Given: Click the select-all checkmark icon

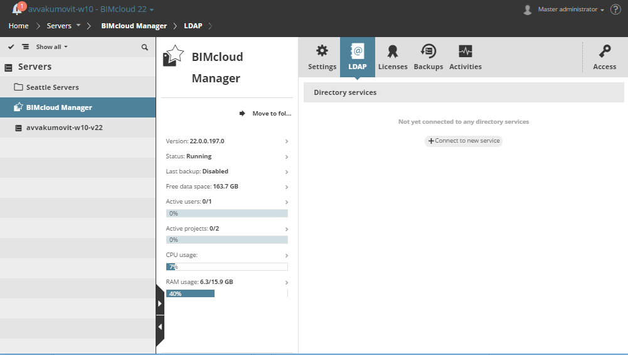Looking at the screenshot, I should pos(11,47).
